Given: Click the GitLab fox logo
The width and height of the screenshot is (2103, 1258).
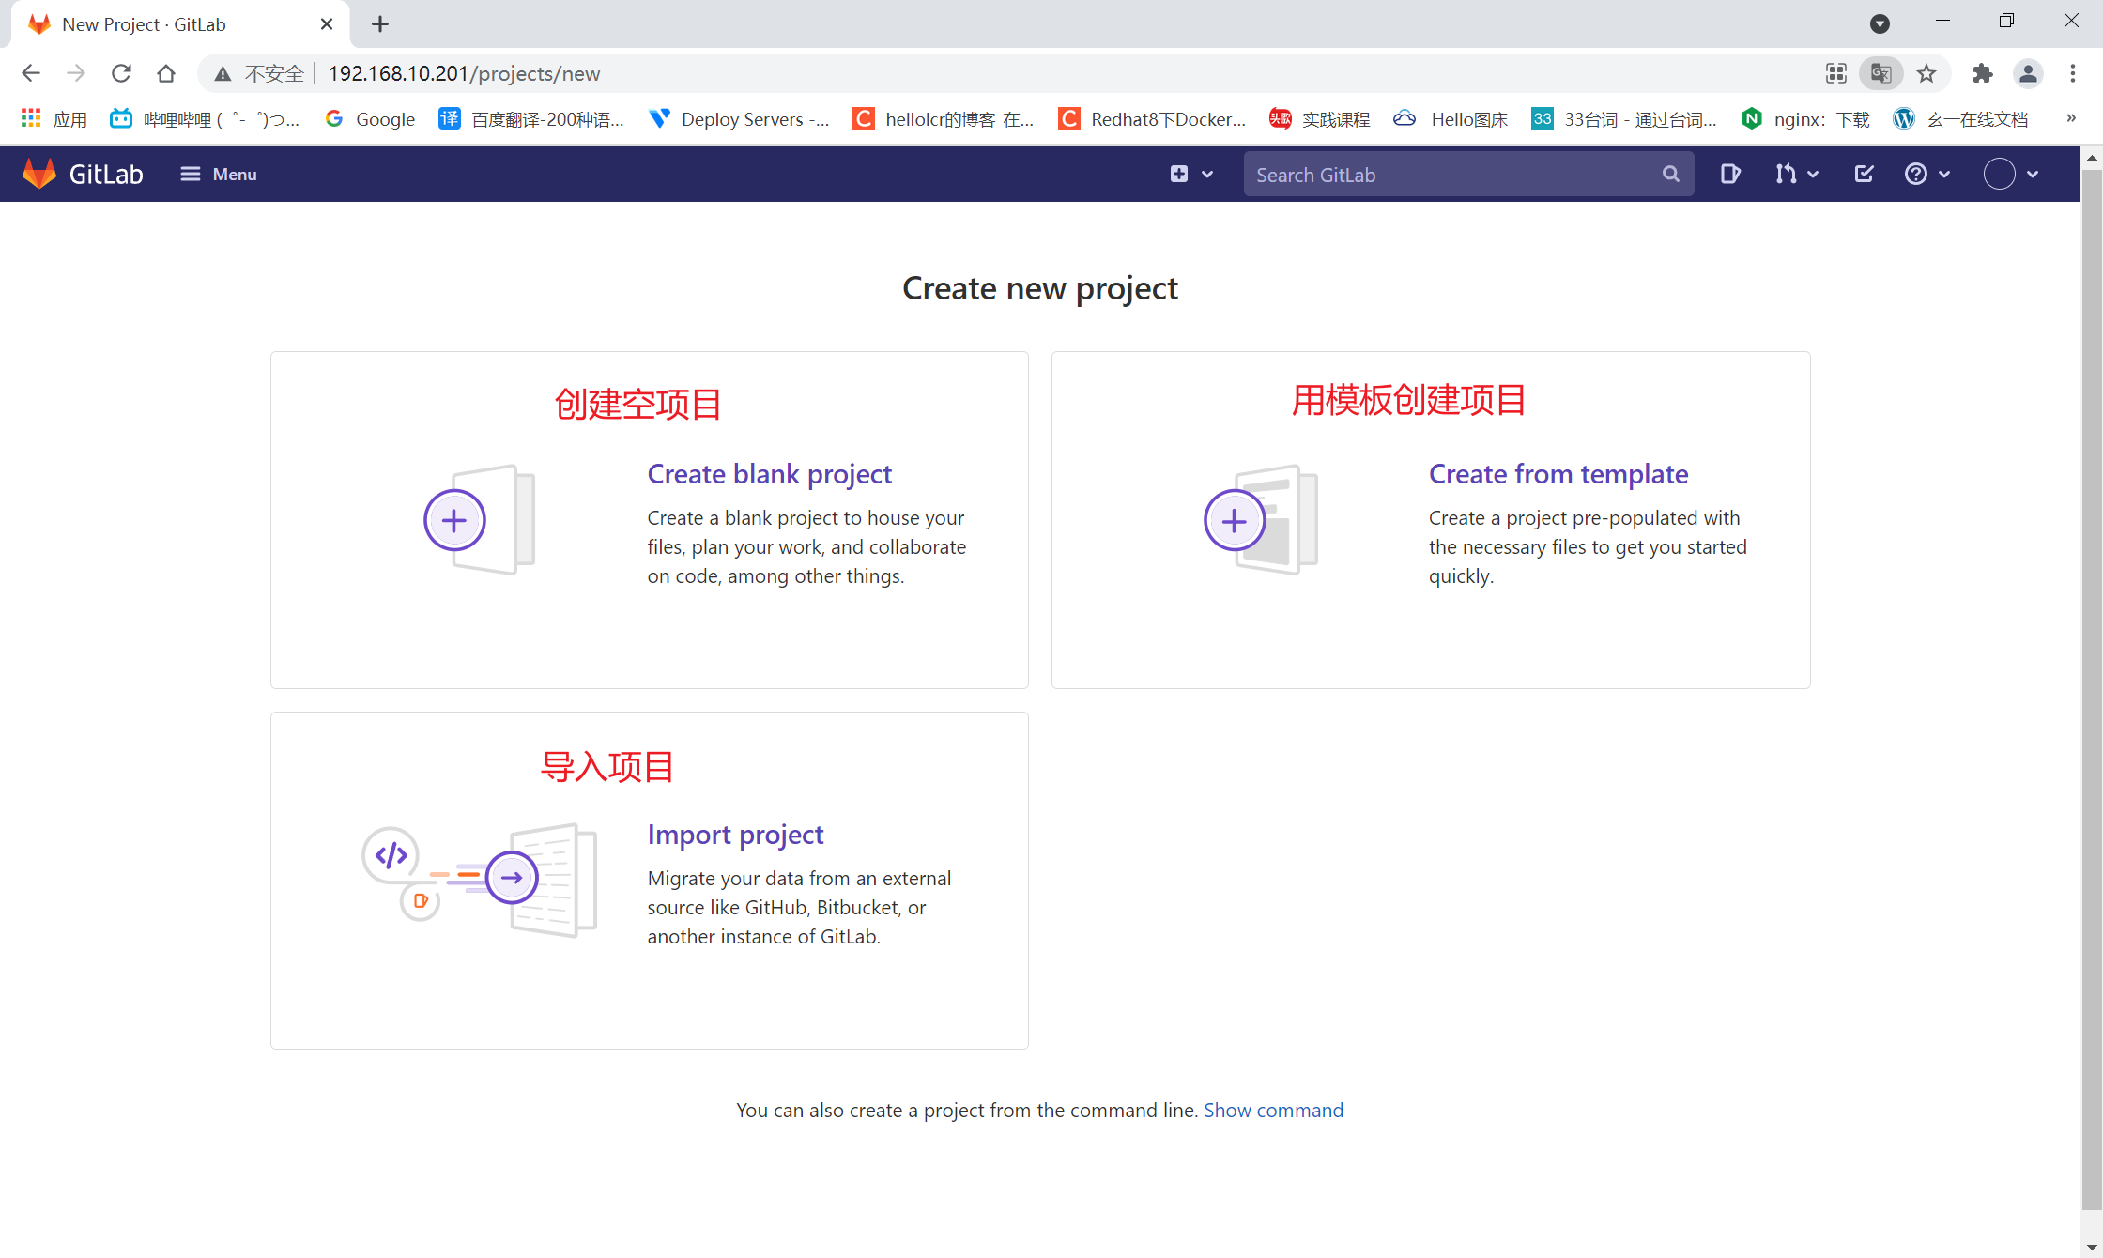Looking at the screenshot, I should click(x=39, y=174).
